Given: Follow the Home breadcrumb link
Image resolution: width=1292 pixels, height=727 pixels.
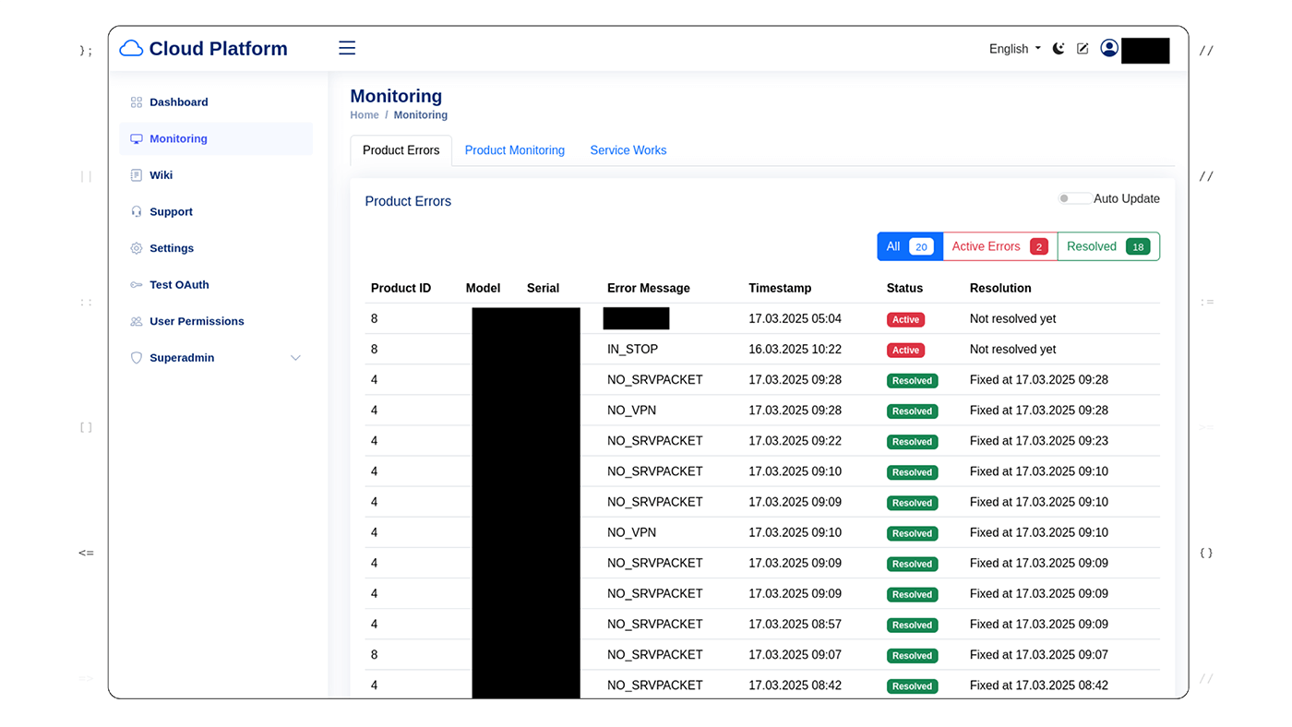Looking at the screenshot, I should coord(365,115).
